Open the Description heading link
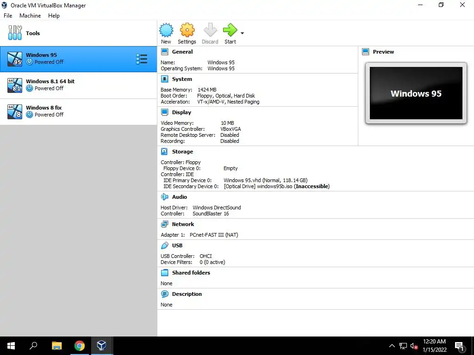This screenshot has height=355, width=474. 187,294
